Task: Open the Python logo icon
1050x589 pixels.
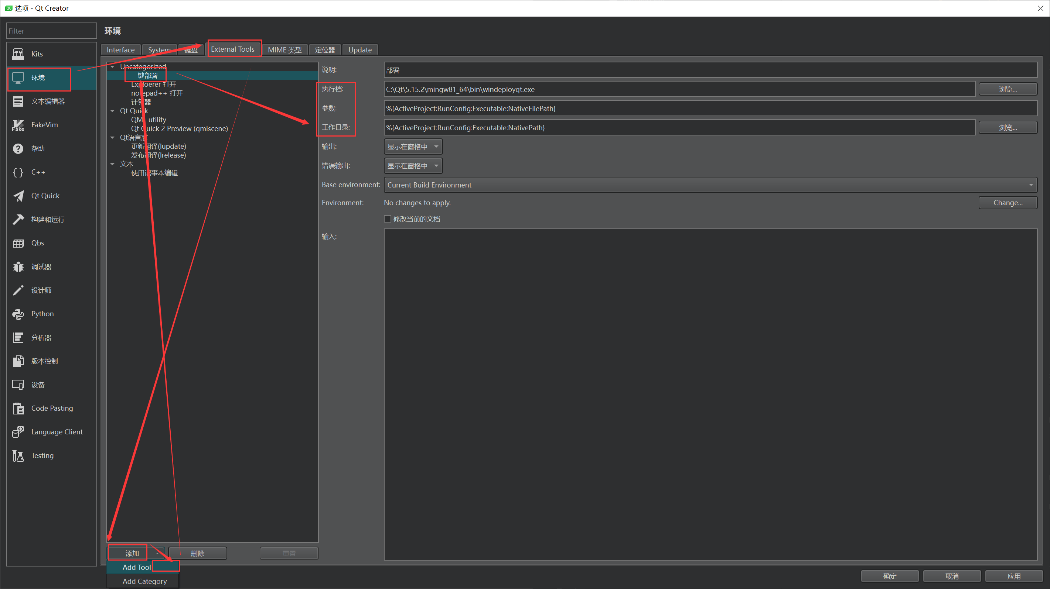Action: 18,314
